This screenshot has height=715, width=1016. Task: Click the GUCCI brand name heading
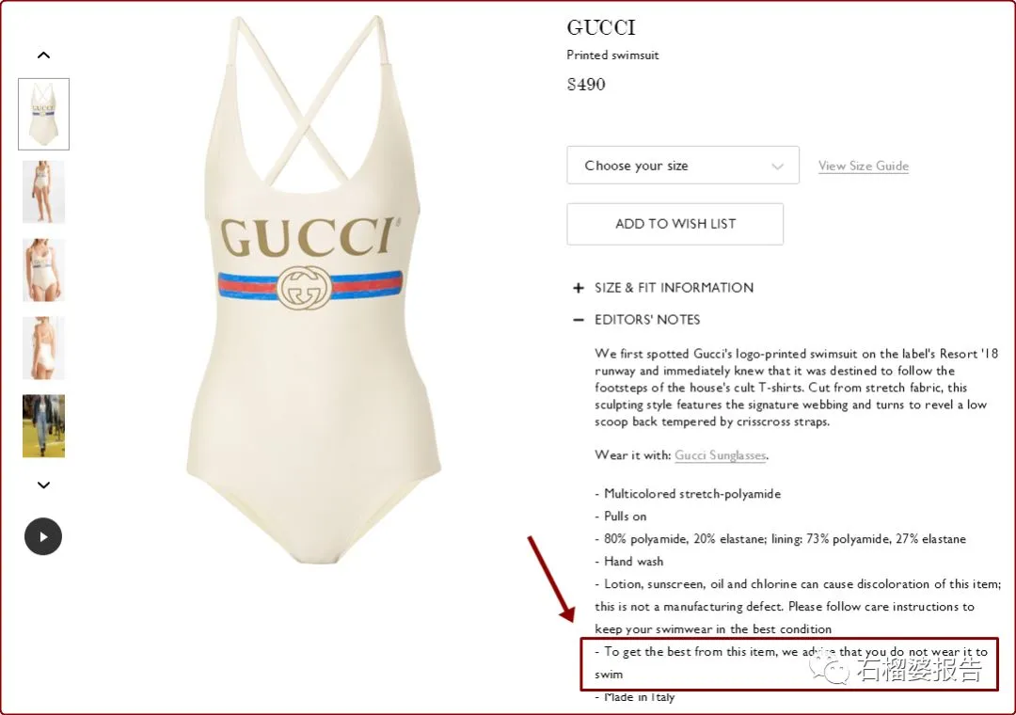coord(601,27)
